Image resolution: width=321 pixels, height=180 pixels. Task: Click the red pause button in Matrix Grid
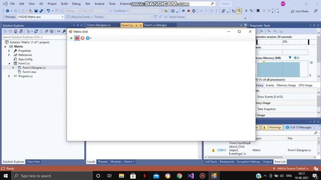coord(77,38)
